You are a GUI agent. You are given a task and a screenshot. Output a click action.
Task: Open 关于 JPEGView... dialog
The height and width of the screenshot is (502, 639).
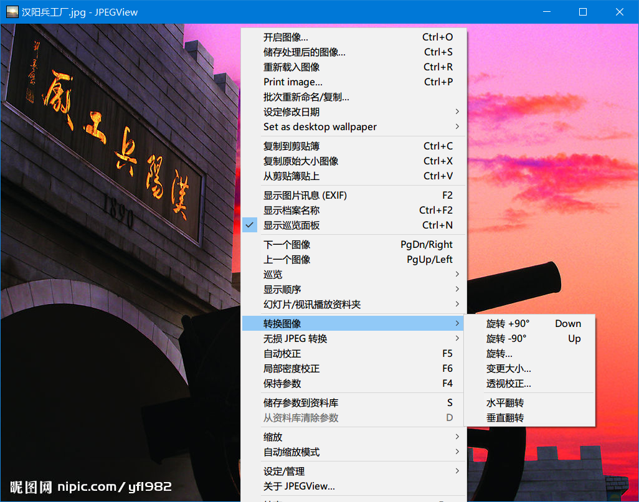[x=299, y=486]
